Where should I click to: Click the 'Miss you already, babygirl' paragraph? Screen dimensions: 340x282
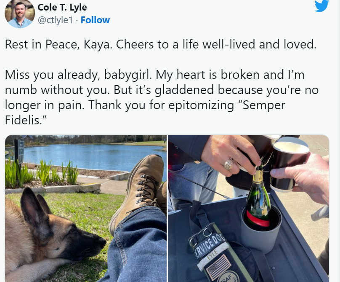click(162, 97)
